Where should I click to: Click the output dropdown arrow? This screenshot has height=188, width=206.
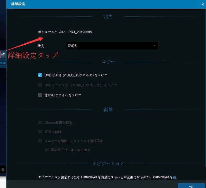coord(154,46)
